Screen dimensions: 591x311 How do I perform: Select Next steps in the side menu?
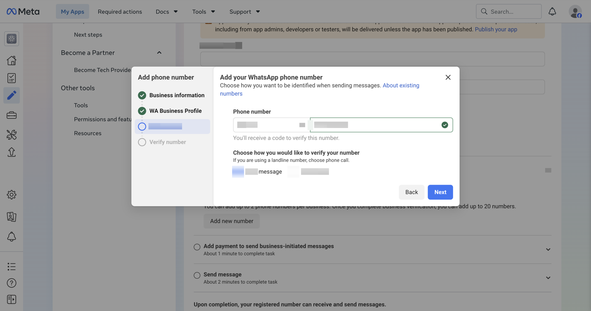click(88, 35)
